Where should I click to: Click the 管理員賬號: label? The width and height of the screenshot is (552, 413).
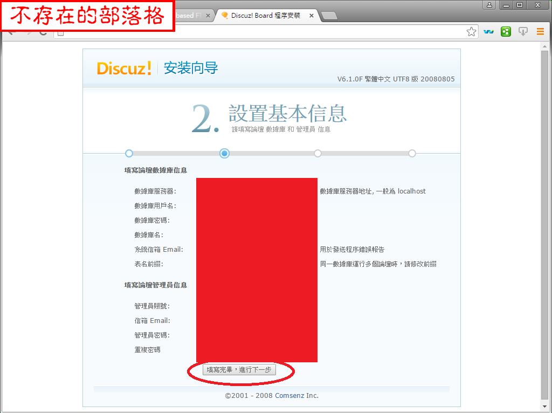point(152,306)
